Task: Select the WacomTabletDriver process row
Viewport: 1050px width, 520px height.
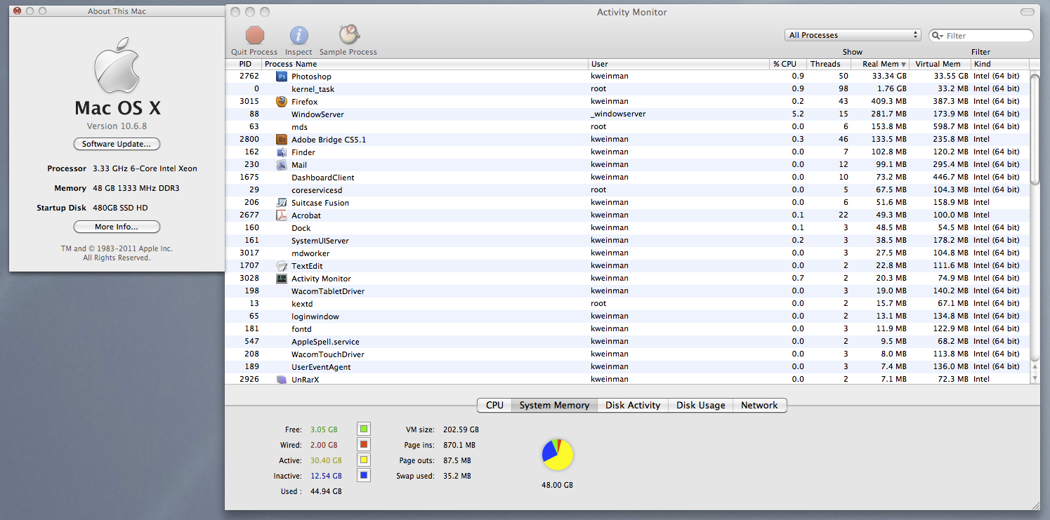Action: (x=627, y=291)
